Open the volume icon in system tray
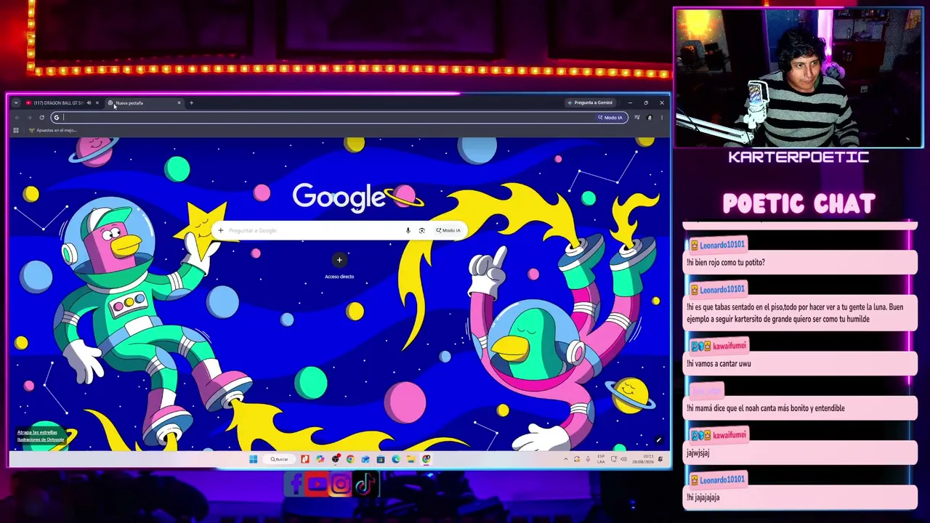This screenshot has width=930, height=523. click(x=623, y=459)
